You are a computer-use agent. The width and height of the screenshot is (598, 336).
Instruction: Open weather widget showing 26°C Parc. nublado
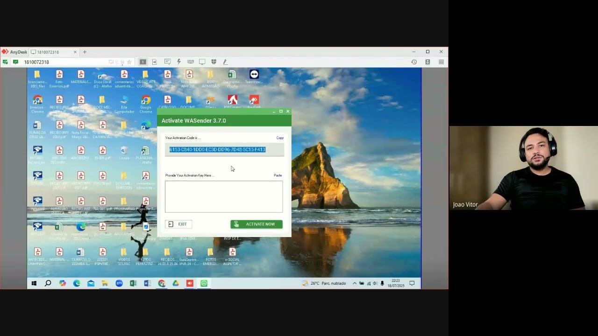click(x=324, y=283)
